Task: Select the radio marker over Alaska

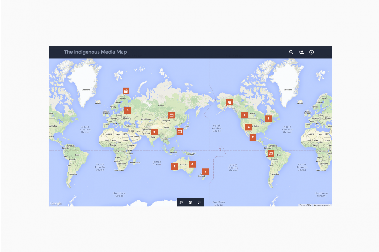Action: pos(229,102)
